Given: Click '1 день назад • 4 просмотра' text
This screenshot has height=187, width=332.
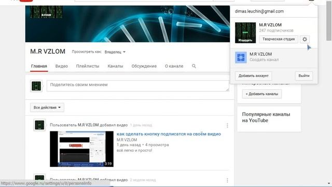Looking at the screenshot, I should 143,145.
